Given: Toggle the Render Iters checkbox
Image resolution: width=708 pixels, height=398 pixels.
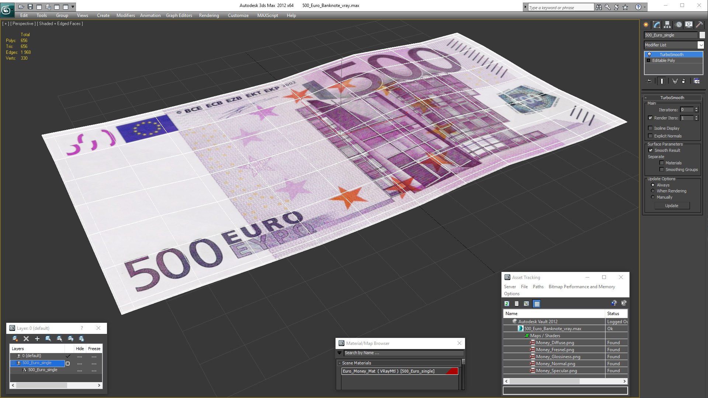Looking at the screenshot, I should click(x=650, y=118).
